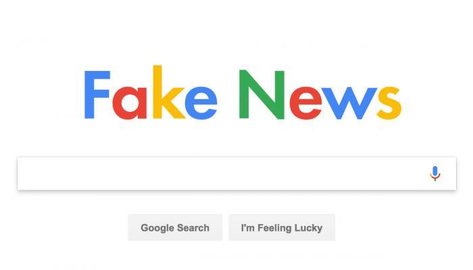Click the green letter N in logo
The height and width of the screenshot is (270, 473).
pyautogui.click(x=262, y=94)
